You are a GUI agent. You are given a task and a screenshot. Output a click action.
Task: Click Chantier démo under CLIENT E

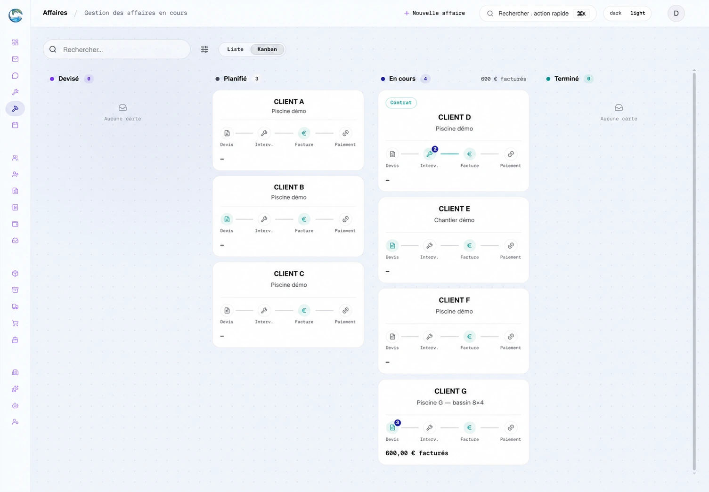454,220
